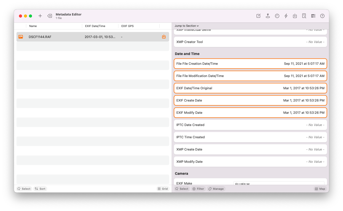Image resolution: width=343 pixels, height=211 pixels.
Task: Switch to Grid view
Action: (x=163, y=189)
